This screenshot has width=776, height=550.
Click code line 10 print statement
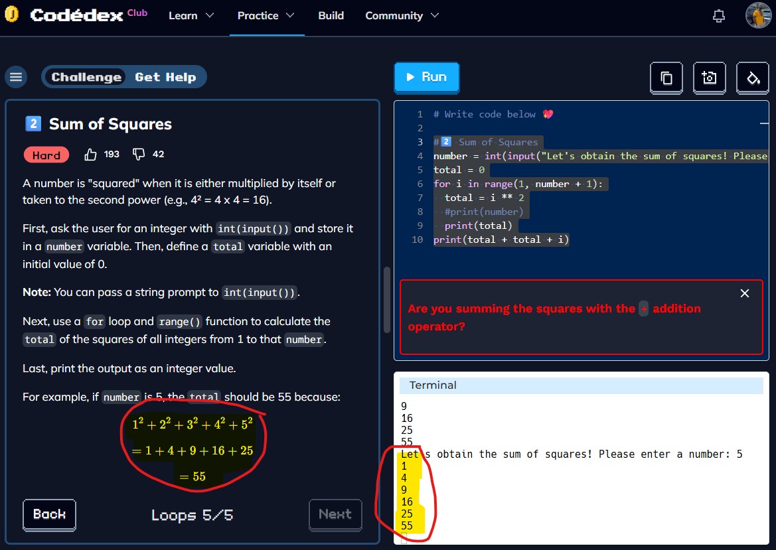[501, 240]
